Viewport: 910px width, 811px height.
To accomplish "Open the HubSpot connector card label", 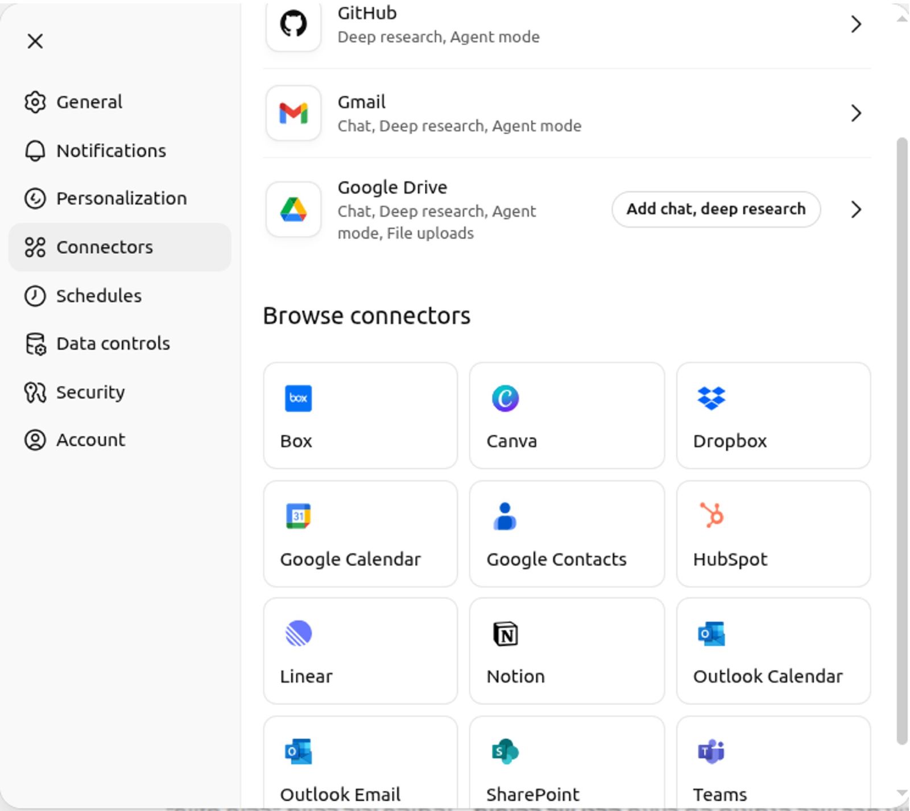I will 730,560.
